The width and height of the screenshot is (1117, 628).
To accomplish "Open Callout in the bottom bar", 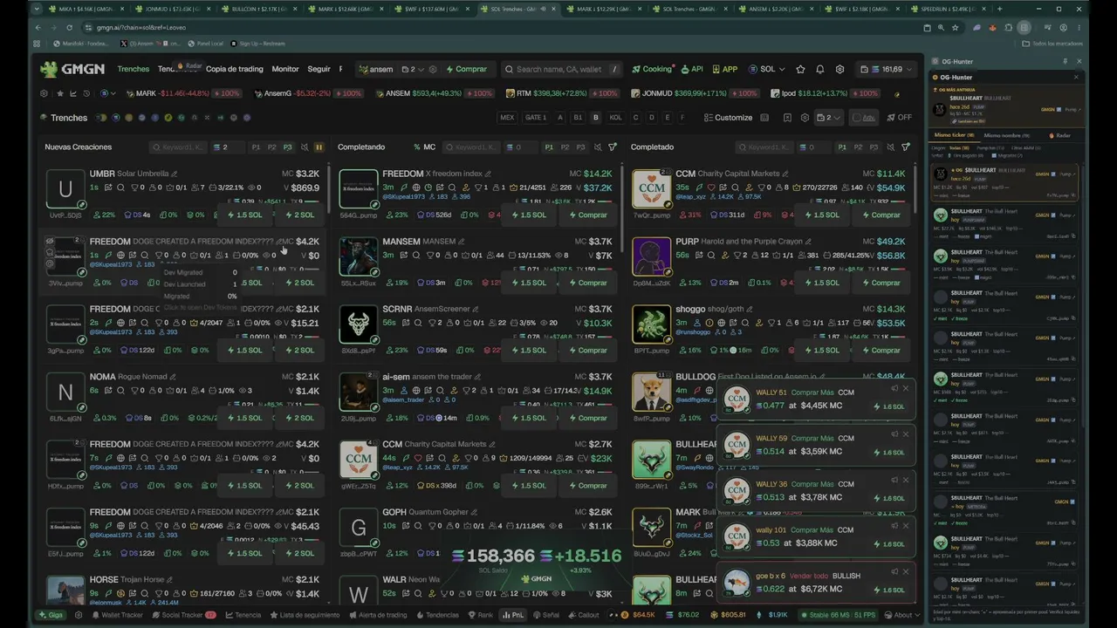I will point(584,615).
